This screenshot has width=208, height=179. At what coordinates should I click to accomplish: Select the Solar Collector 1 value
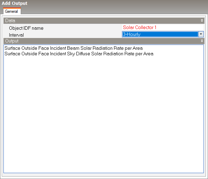140,28
